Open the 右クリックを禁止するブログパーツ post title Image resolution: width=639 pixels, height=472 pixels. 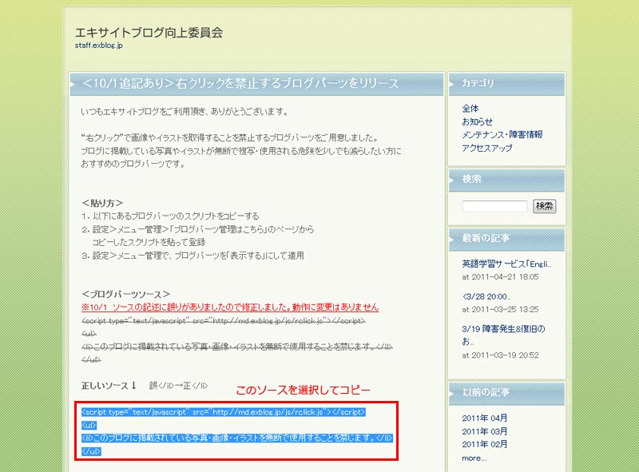click(x=240, y=83)
